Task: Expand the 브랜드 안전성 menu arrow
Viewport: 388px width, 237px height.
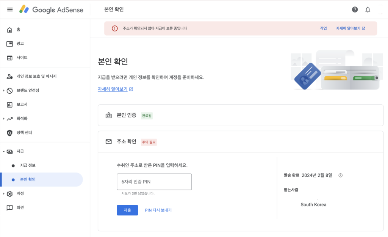Action: click(x=4, y=90)
